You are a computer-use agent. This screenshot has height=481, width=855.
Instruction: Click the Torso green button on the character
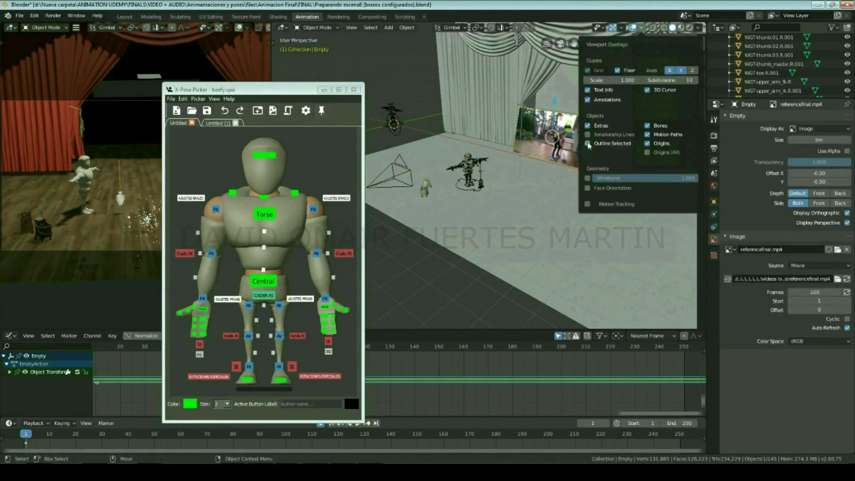coord(264,215)
